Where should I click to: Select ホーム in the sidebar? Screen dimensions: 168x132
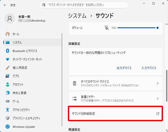point(33,34)
